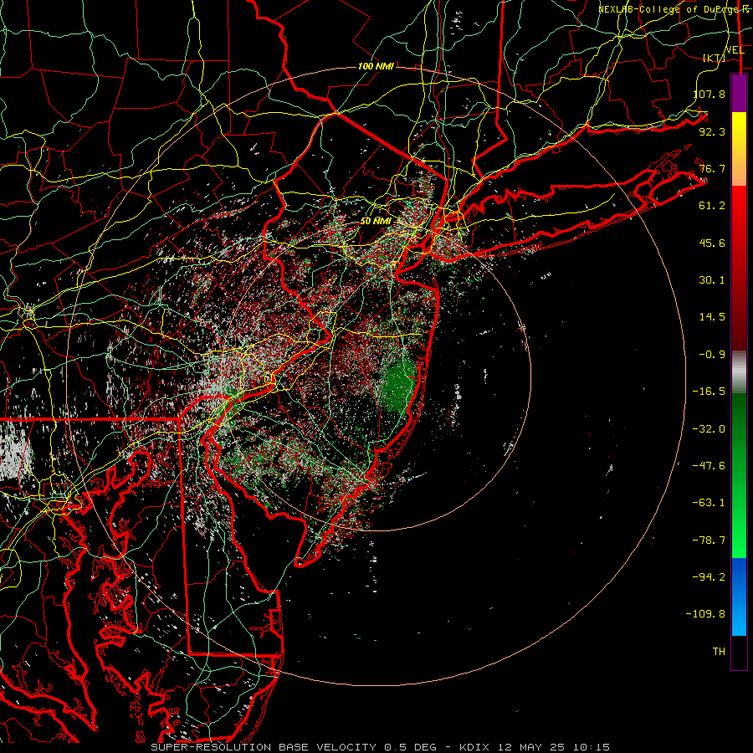753x753 pixels.
Task: Click the 30.1 velocity scale value
Action: point(712,280)
